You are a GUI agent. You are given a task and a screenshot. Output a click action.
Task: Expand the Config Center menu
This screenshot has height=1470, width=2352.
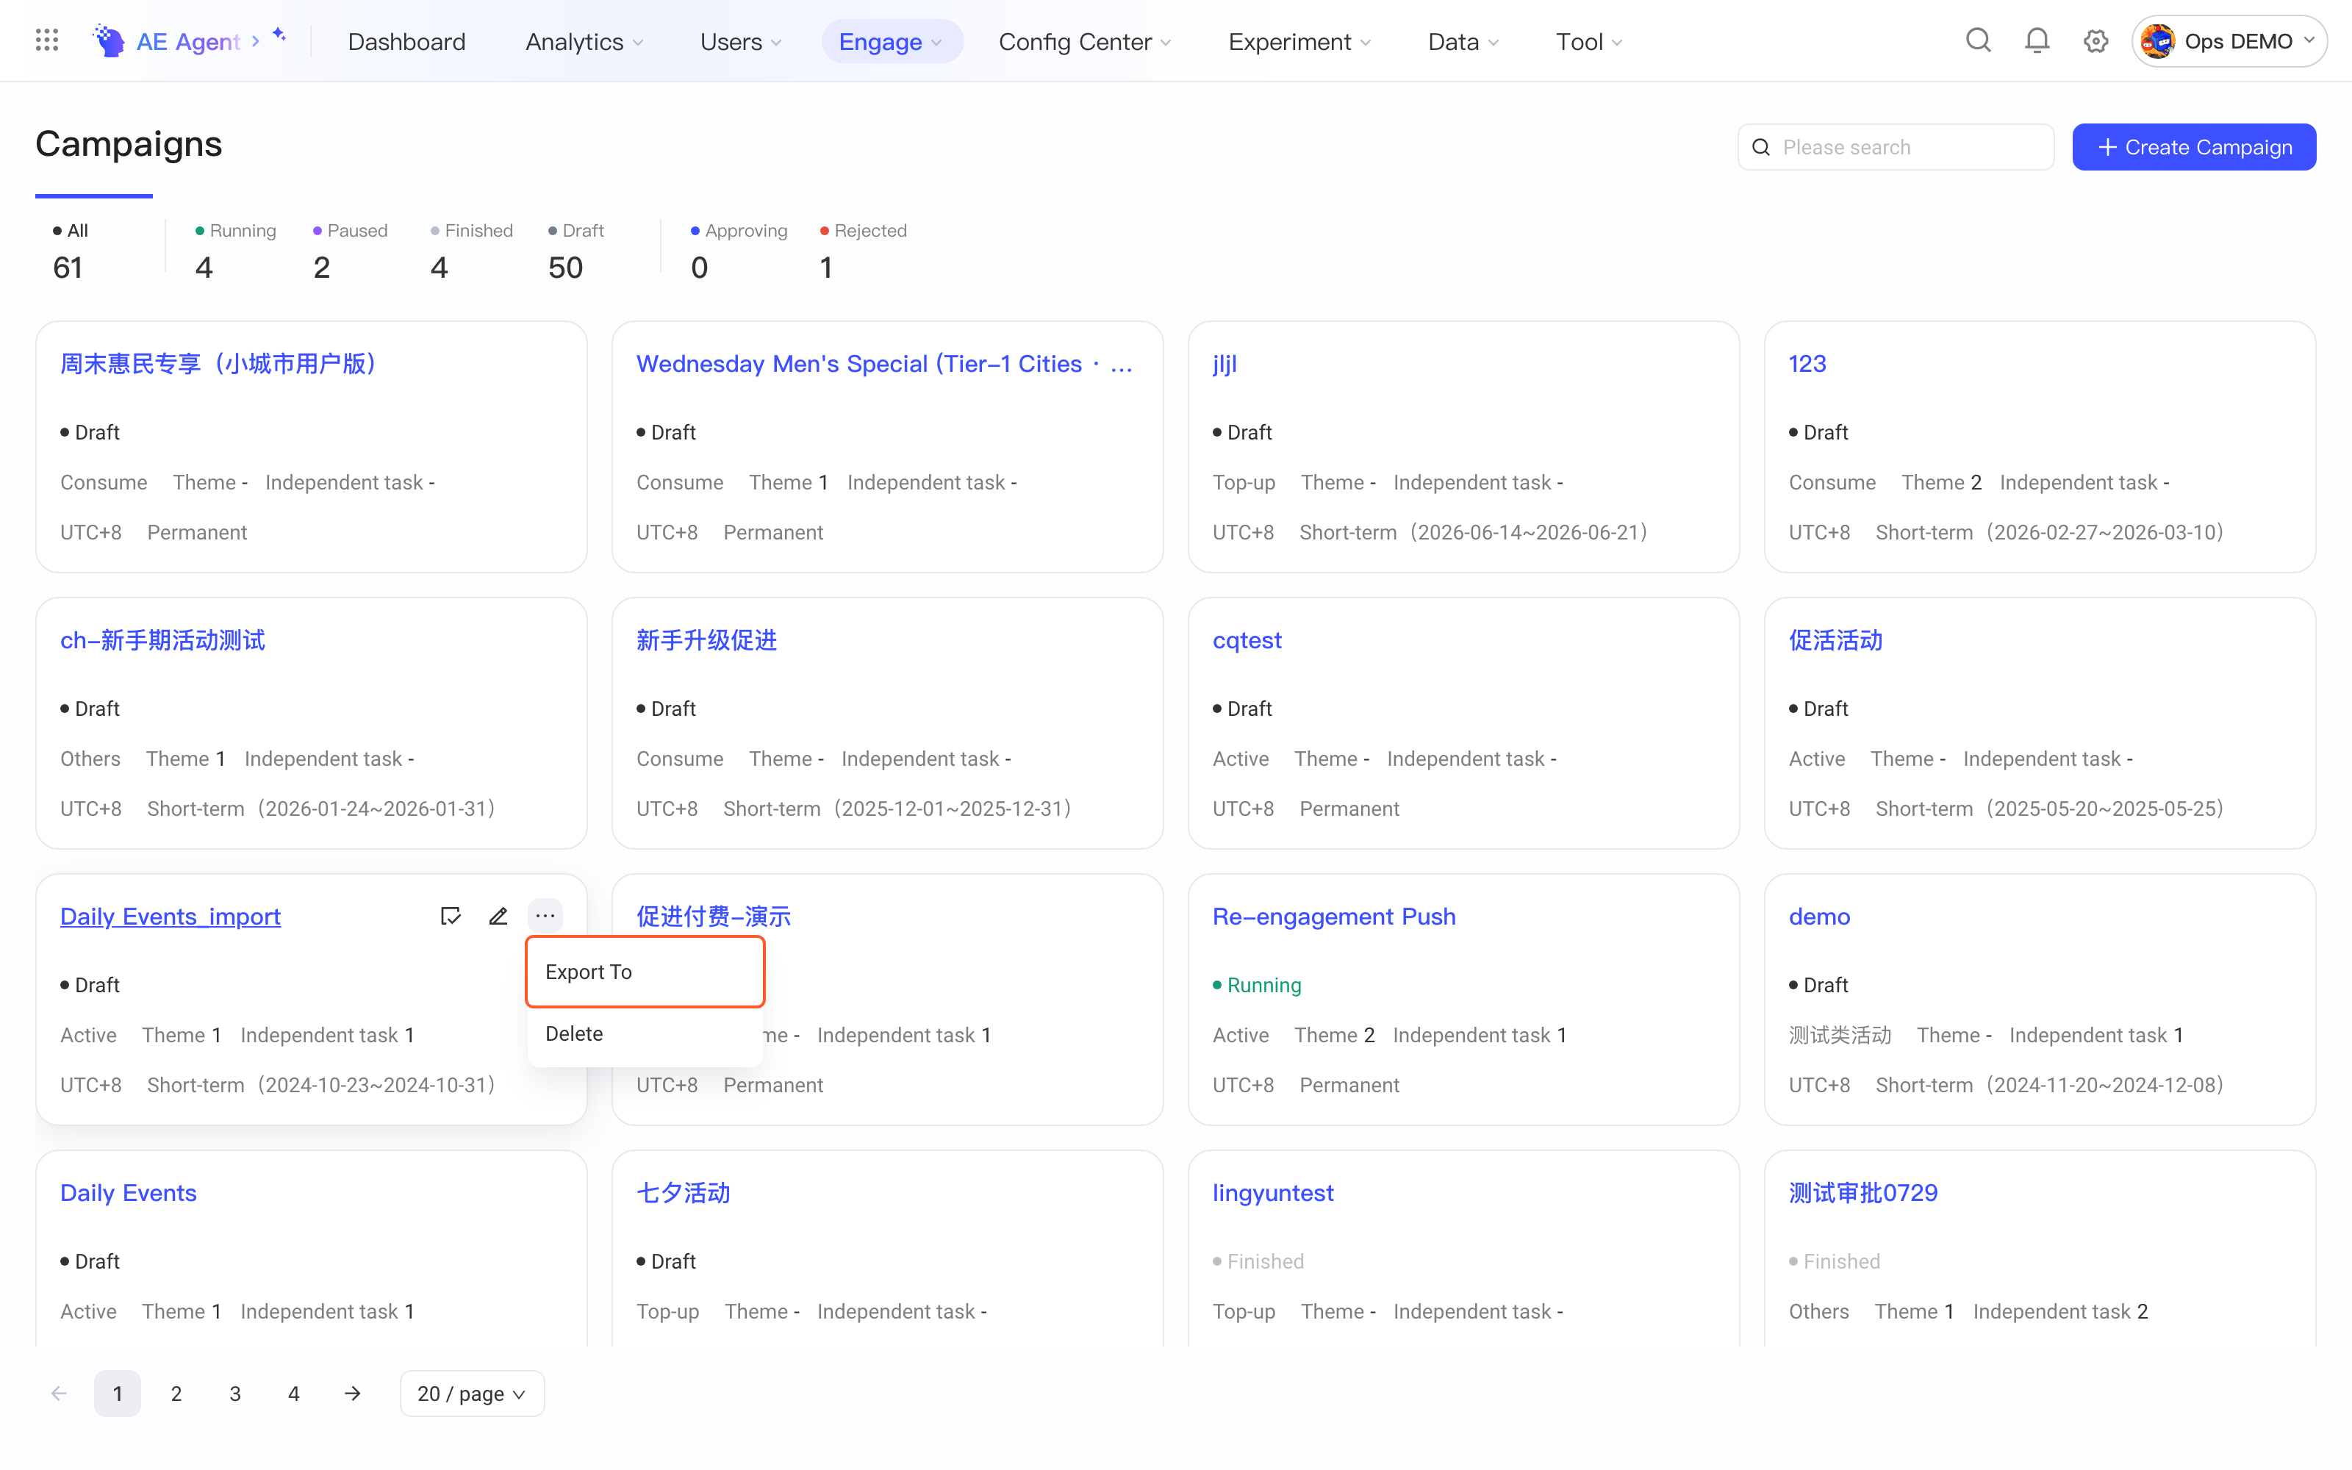coord(1085,42)
